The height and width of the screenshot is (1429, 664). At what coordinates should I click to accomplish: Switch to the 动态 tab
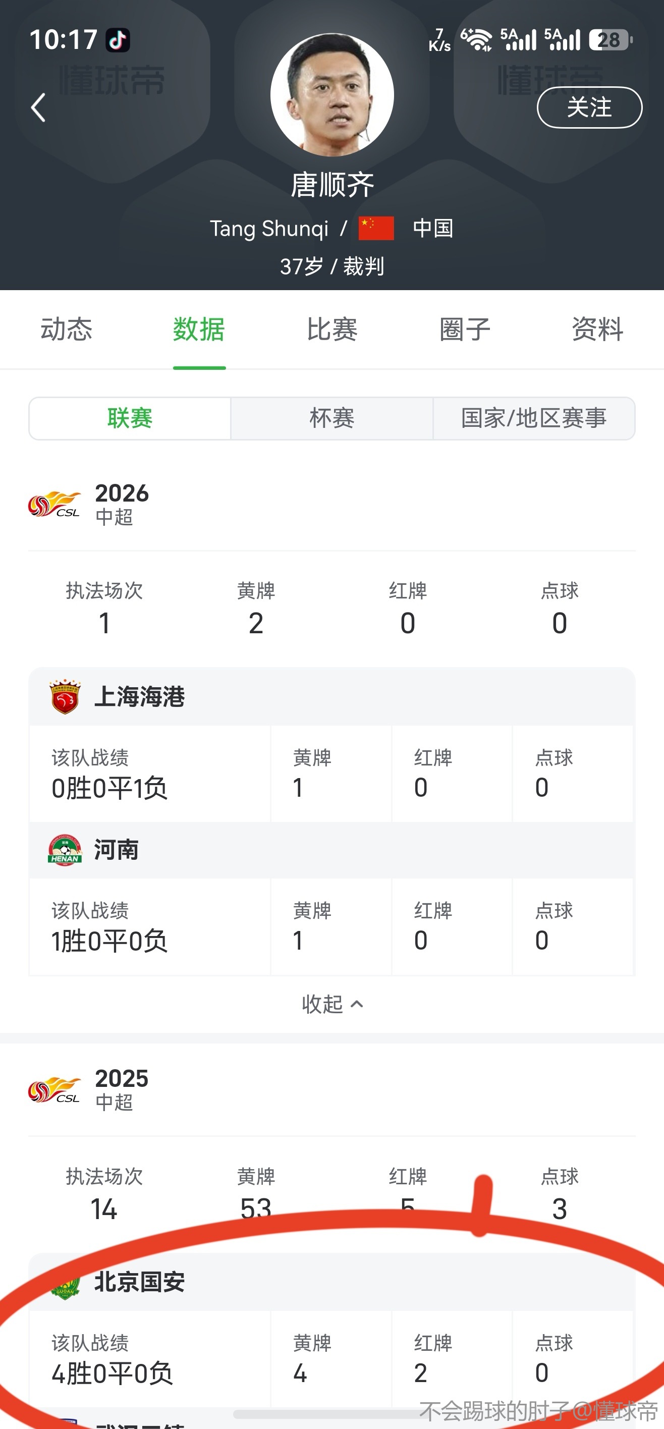coord(66,329)
